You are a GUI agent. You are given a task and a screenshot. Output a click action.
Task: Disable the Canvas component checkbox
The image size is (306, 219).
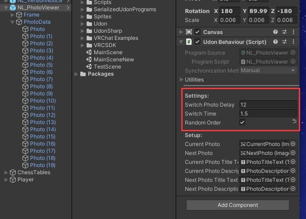coord(197,32)
